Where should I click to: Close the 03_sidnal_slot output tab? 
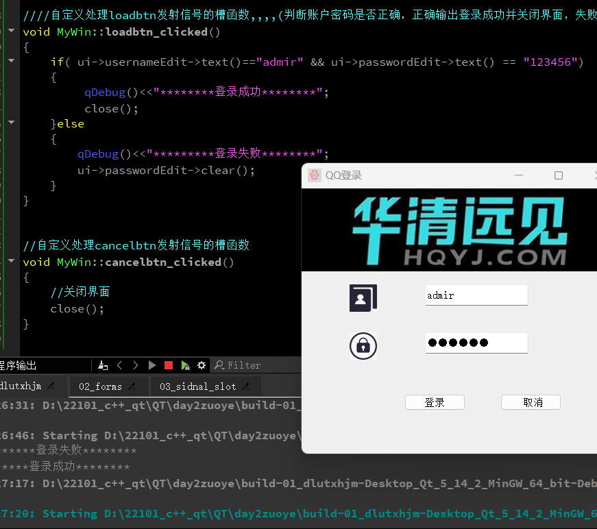[x=246, y=386]
